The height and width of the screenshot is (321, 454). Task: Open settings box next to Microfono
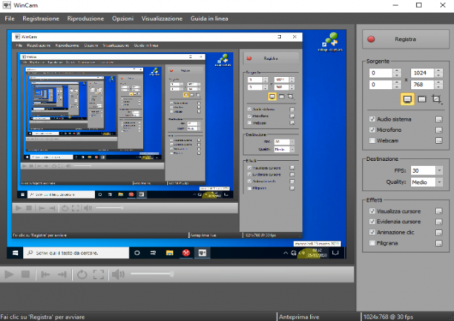pyautogui.click(x=439, y=130)
